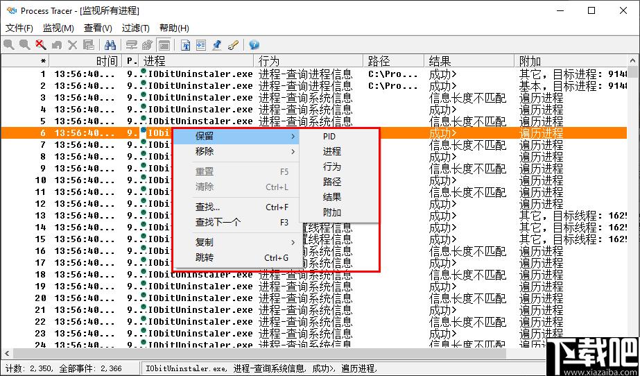Select 结果 in the 保留 submenu
640x376 pixels.
tap(339, 197)
